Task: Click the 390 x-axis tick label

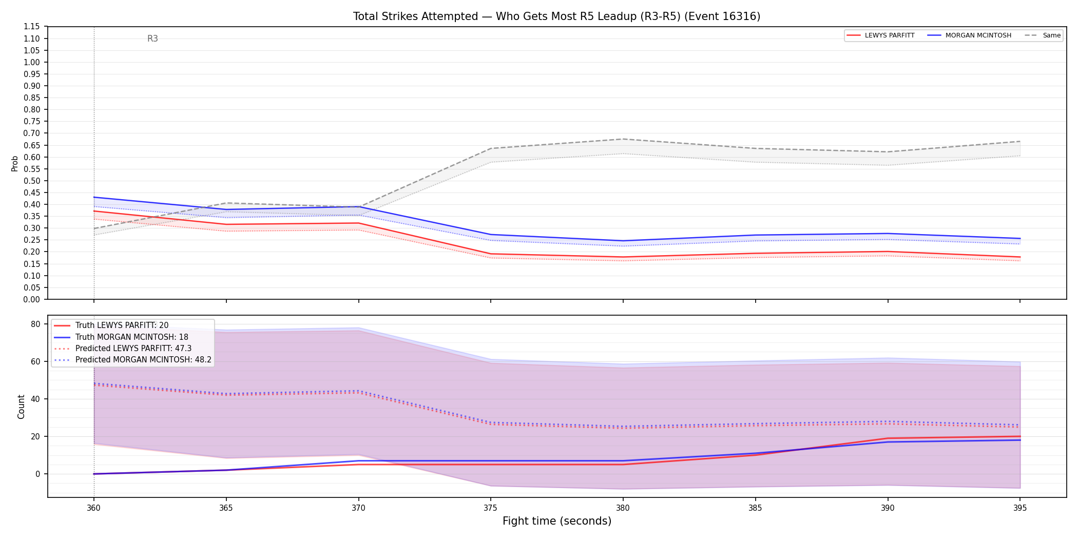Action: coord(888,508)
